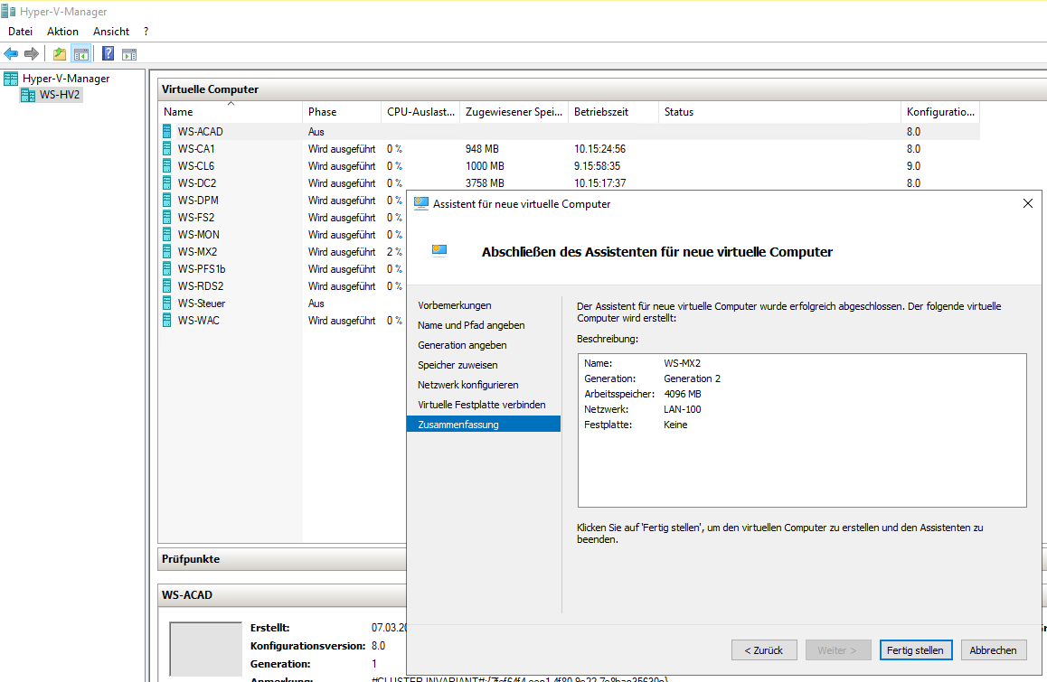Click the Up one level folder icon
This screenshot has height=682, width=1047.
60,54
